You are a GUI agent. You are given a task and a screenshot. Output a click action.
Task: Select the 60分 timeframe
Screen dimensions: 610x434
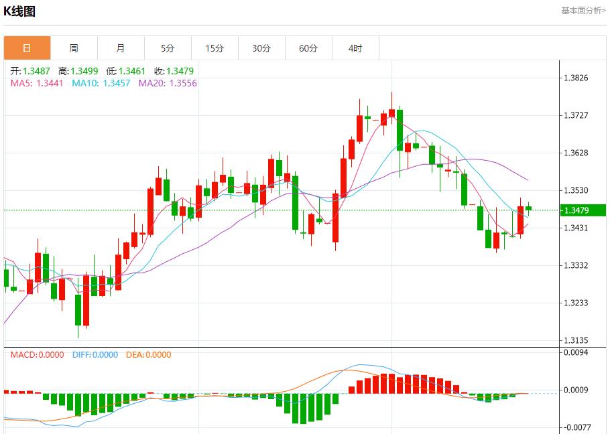[x=308, y=48]
